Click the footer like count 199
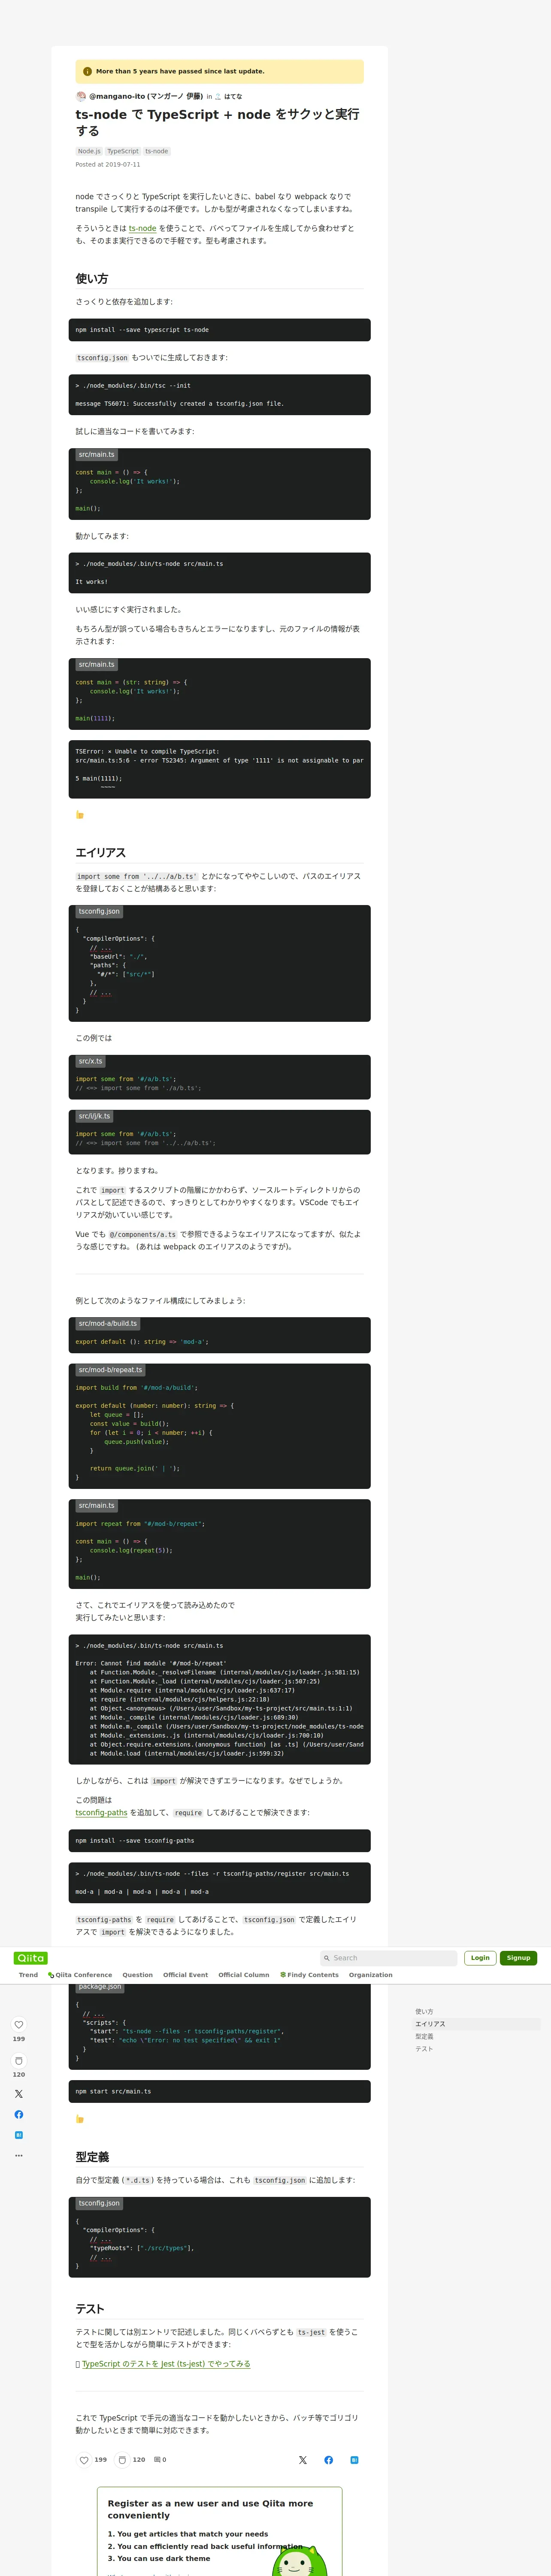Image resolution: width=551 pixels, height=2576 pixels. click(x=101, y=2460)
